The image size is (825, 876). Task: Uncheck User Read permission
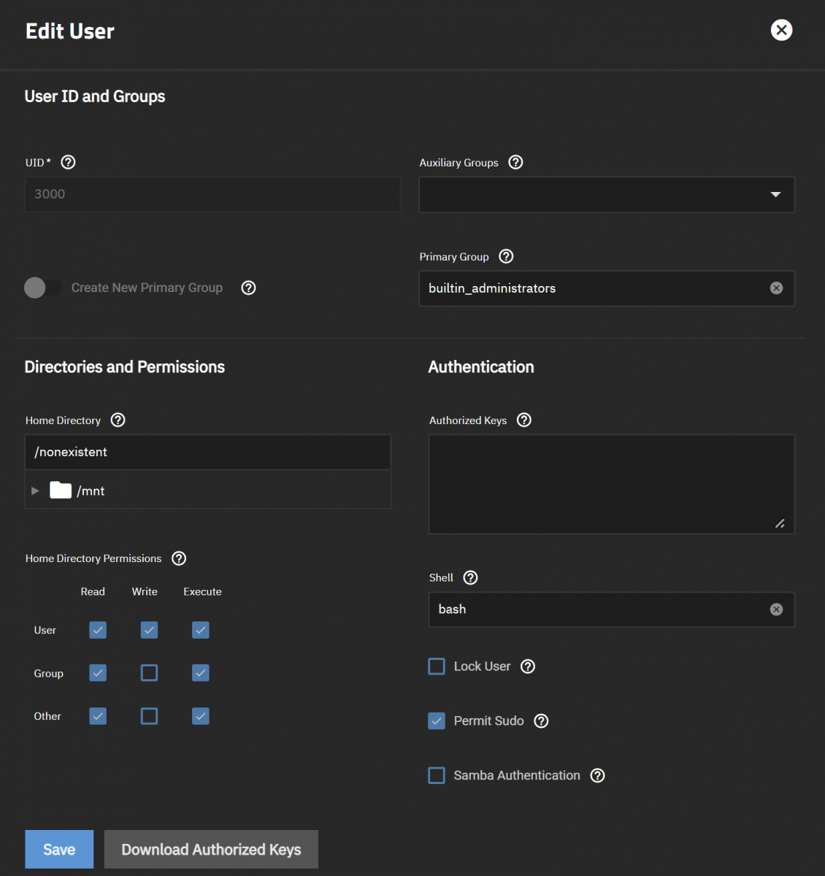[98, 630]
